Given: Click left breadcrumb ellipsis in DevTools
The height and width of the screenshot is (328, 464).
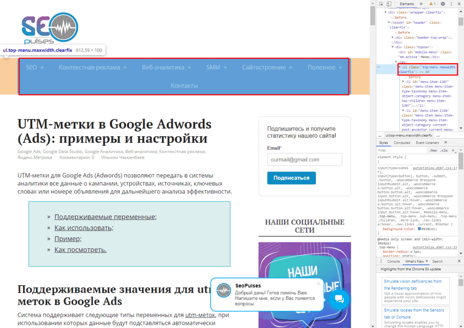Looking at the screenshot, I should pos(380,136).
